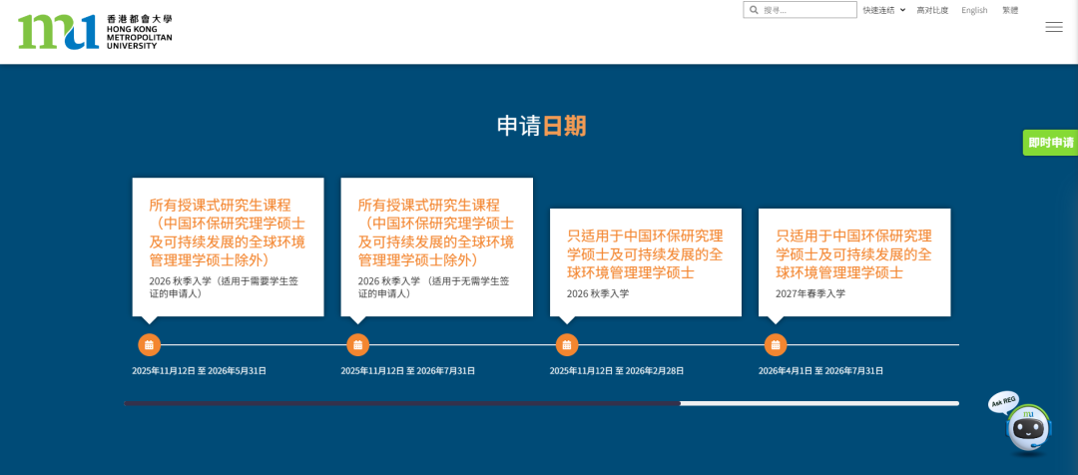This screenshot has width=1078, height=475.
Task: Click calendar marker for 2026年7月31日 无需签证 period
Action: click(x=357, y=344)
